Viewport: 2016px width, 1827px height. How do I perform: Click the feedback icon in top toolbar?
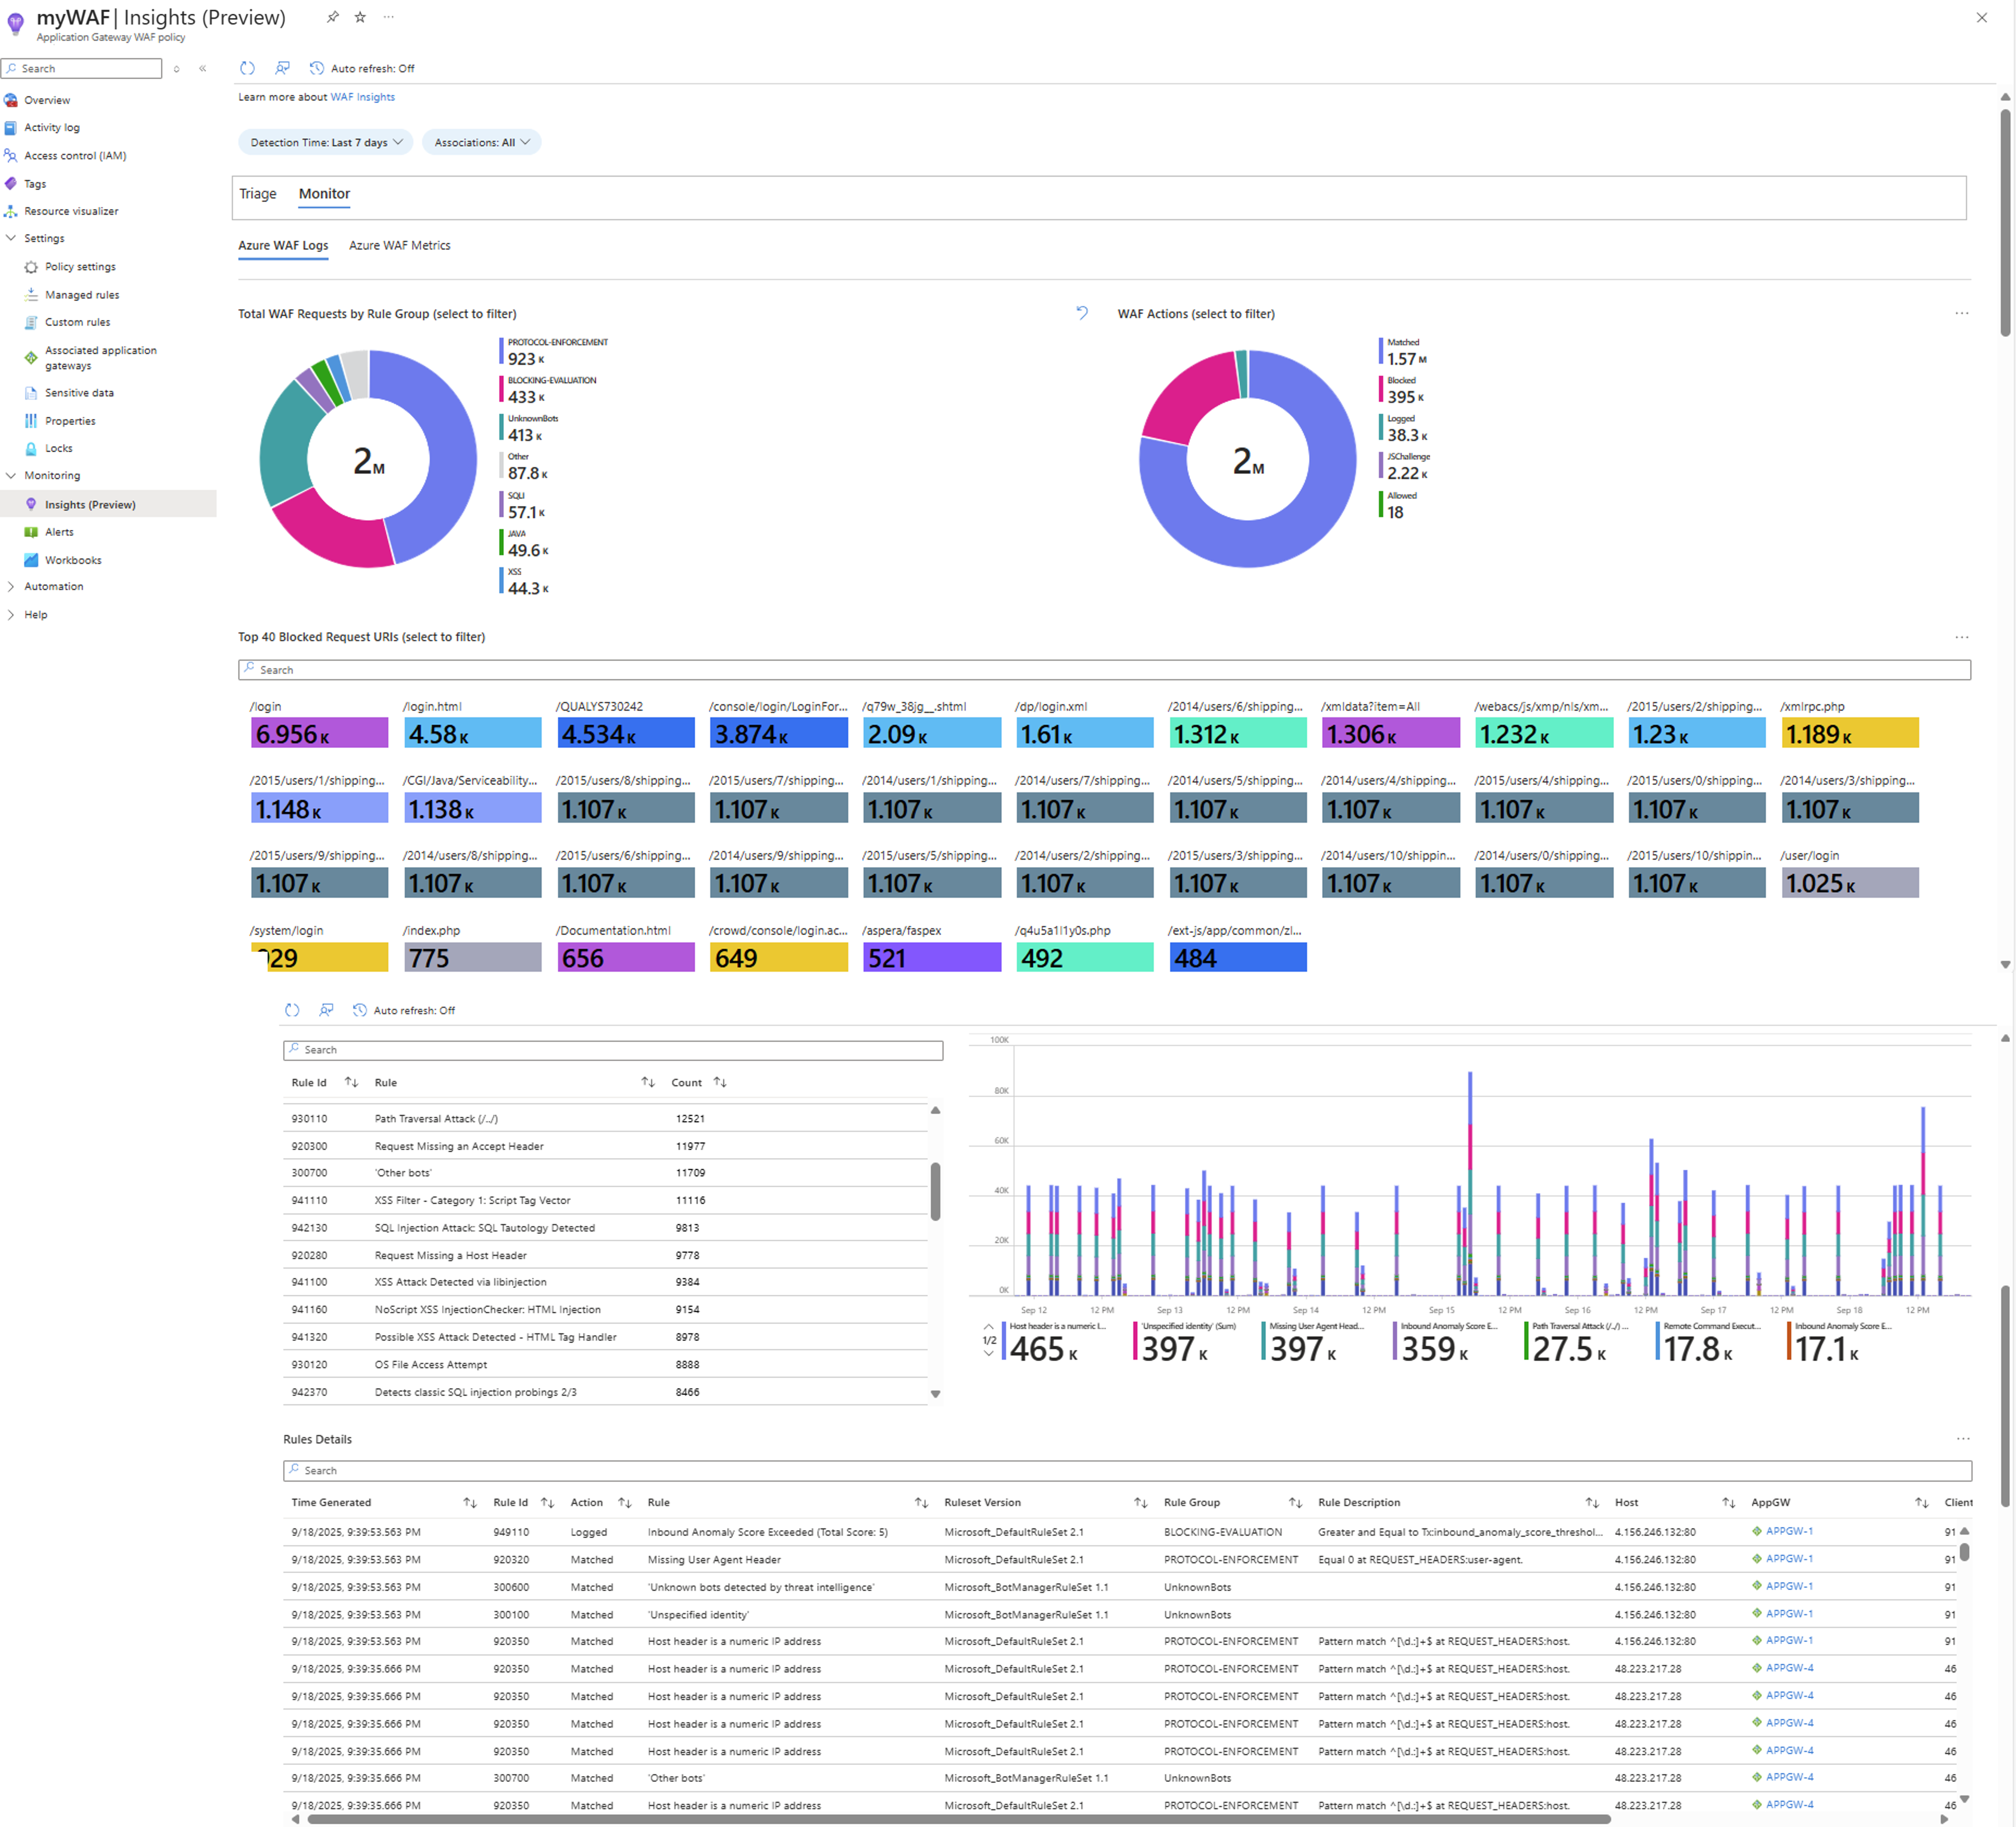tap(282, 68)
